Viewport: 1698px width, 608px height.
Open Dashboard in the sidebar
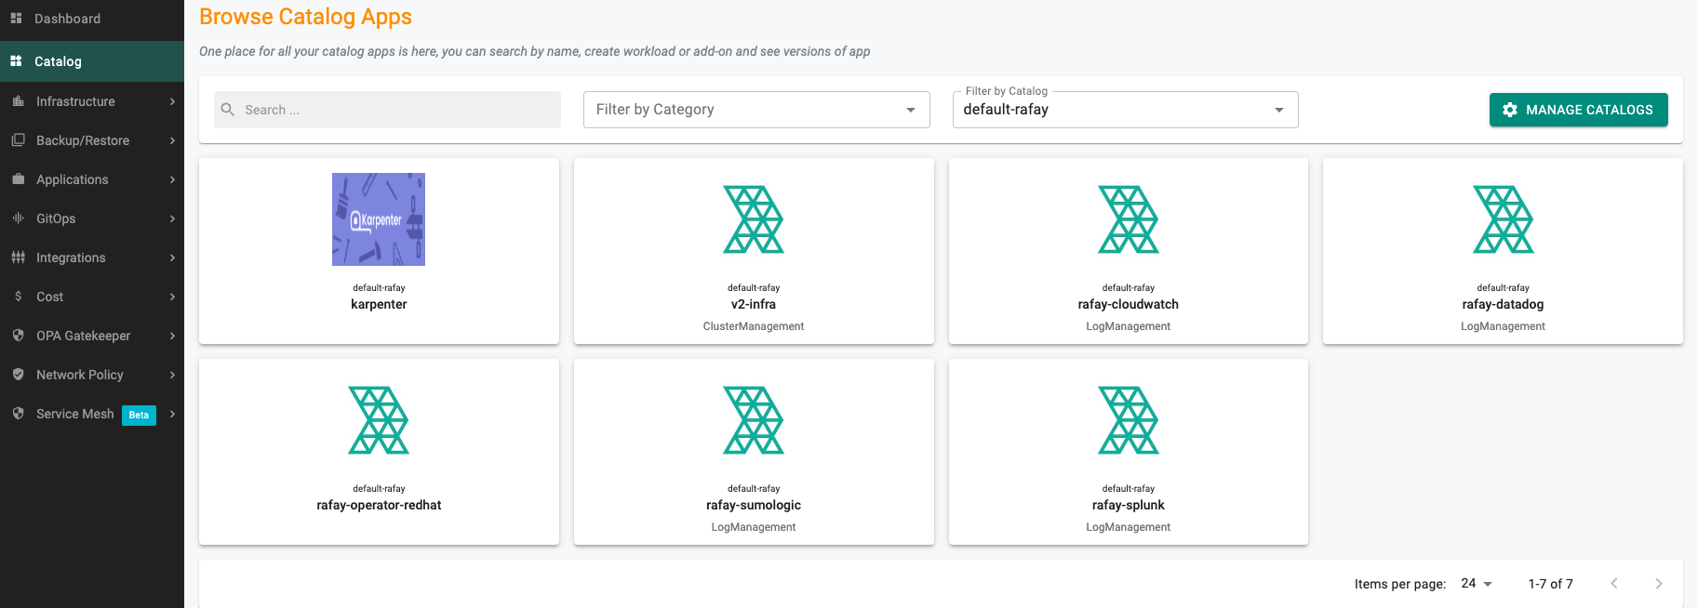pyautogui.click(x=92, y=19)
